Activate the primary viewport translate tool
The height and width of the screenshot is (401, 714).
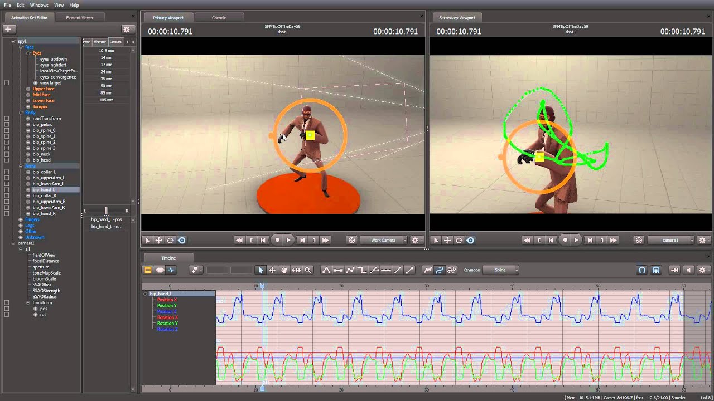[158, 240]
